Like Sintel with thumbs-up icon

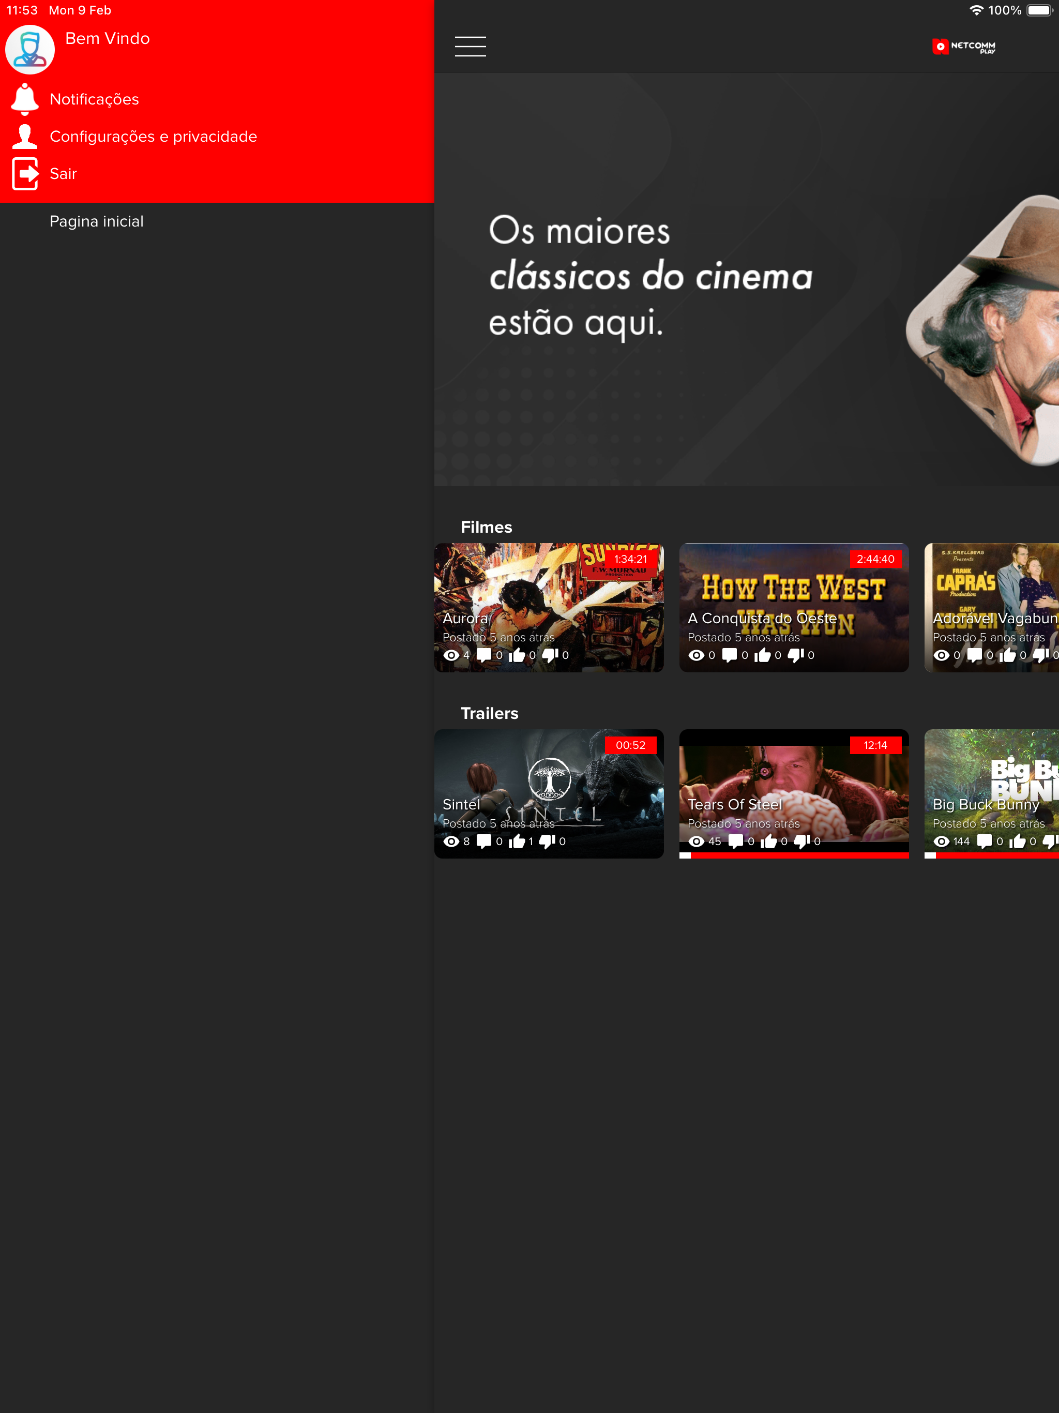click(x=517, y=841)
